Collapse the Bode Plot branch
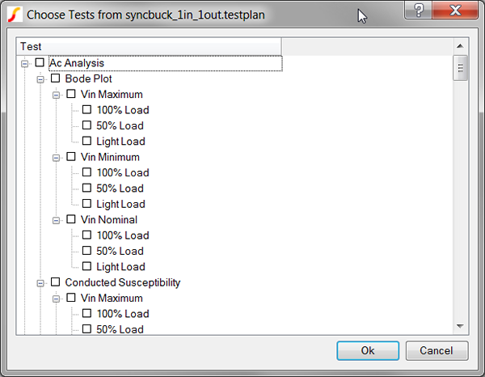 (40, 79)
